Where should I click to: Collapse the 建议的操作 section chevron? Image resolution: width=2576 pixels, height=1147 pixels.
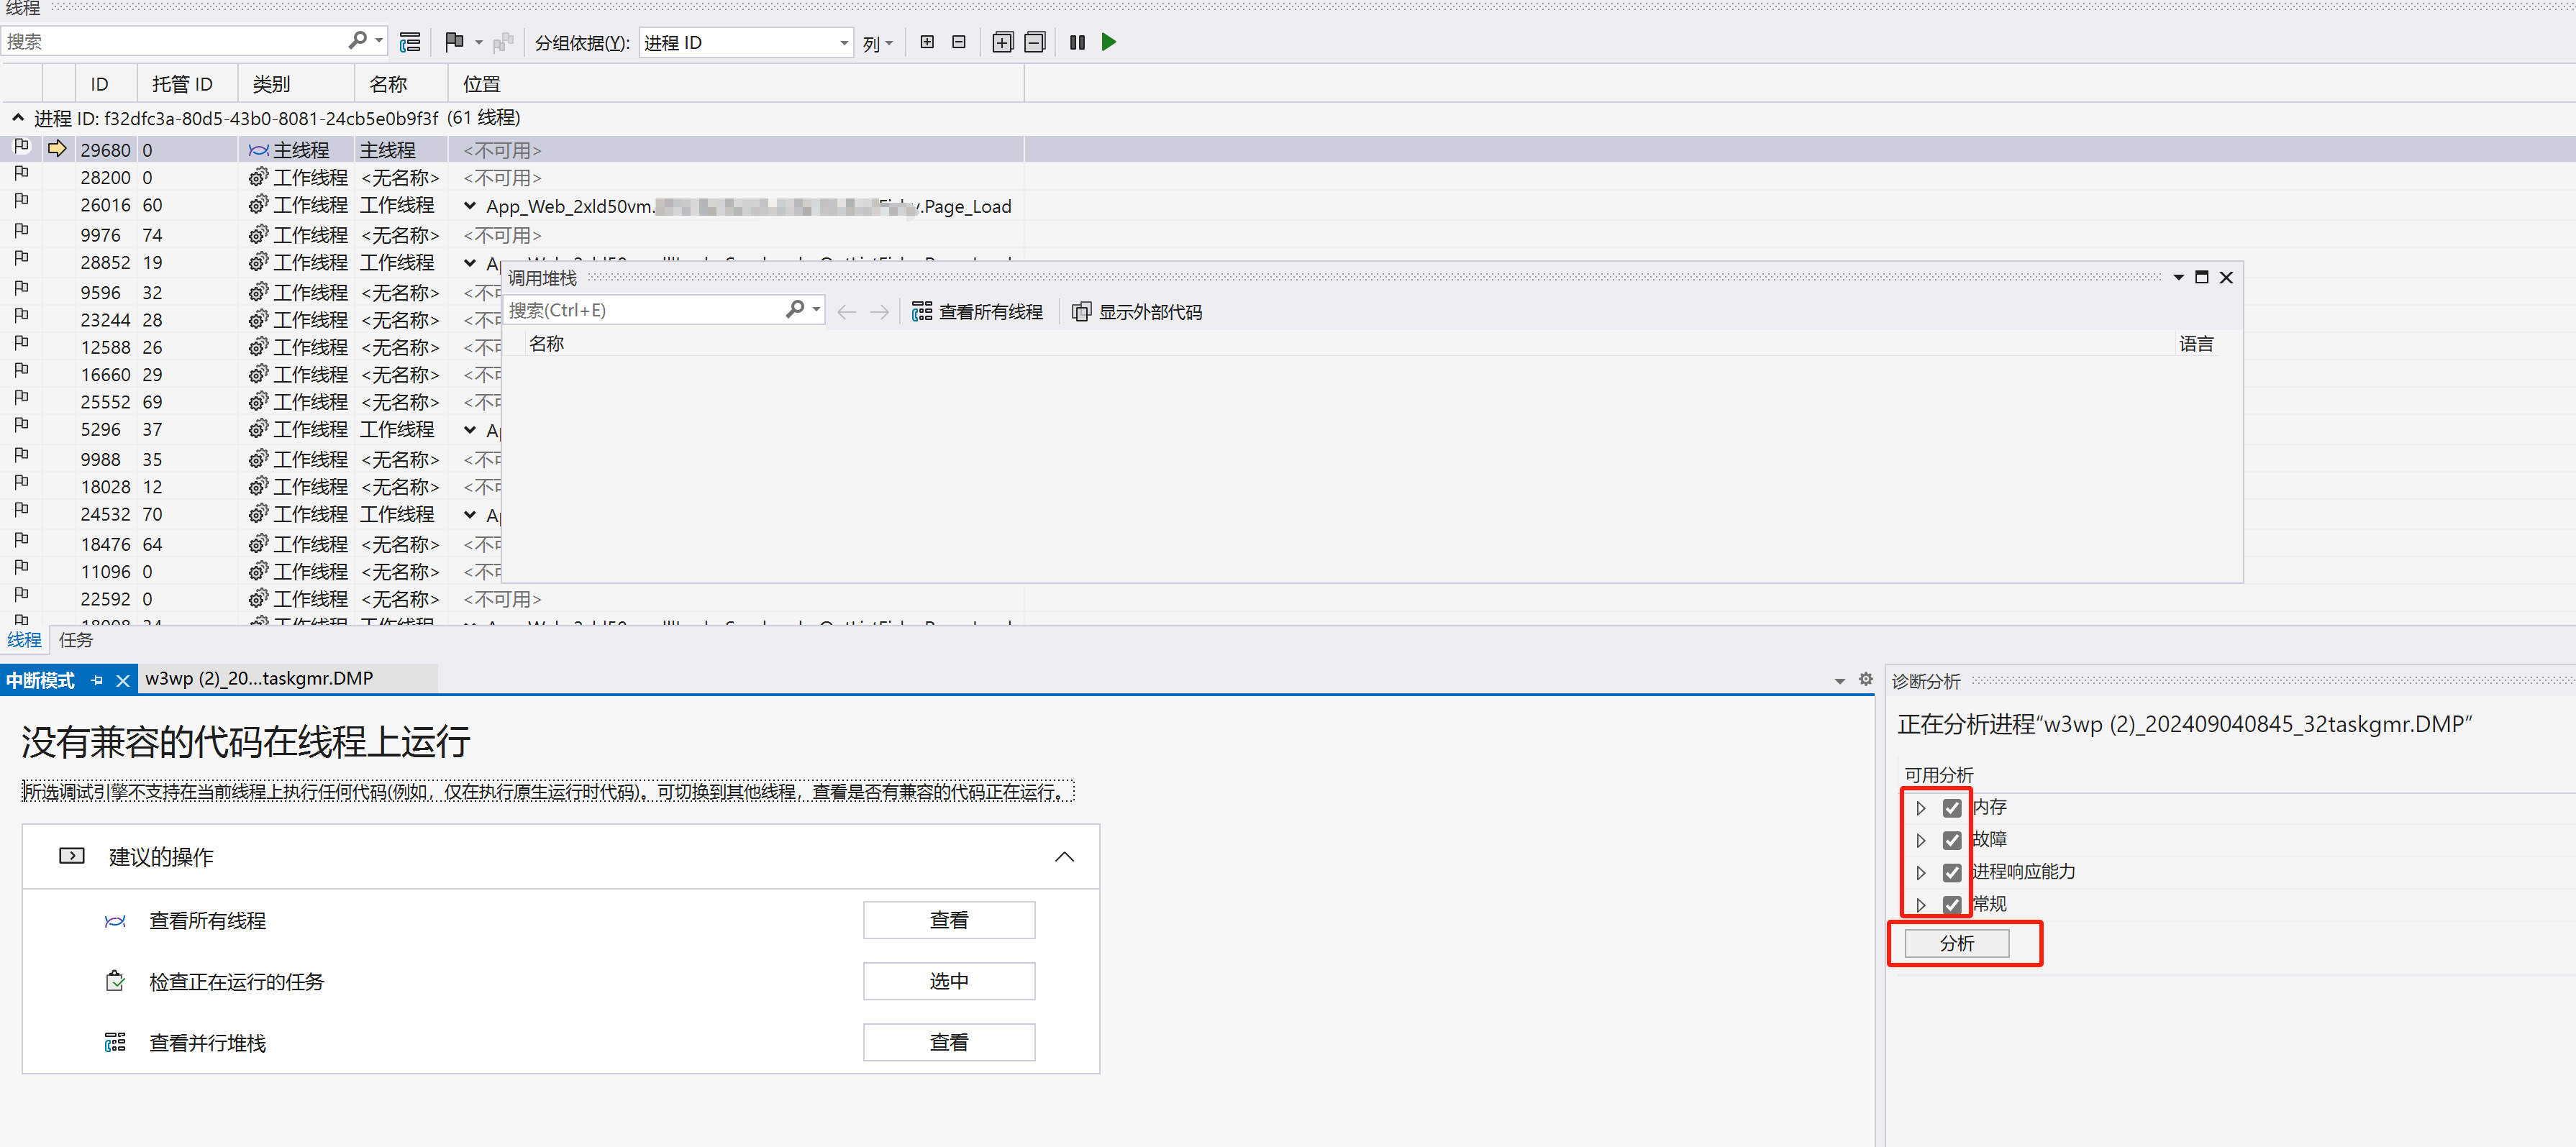click(1064, 857)
